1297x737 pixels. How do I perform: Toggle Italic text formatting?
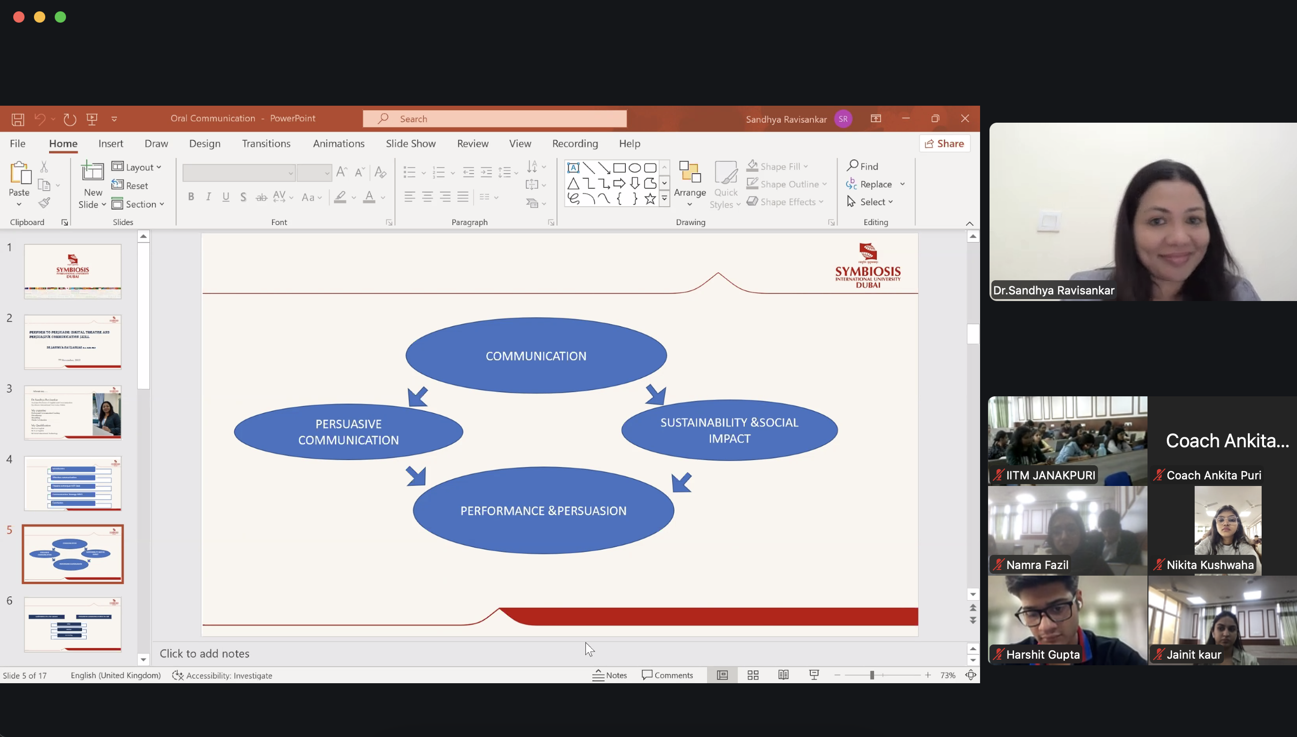pos(208,197)
